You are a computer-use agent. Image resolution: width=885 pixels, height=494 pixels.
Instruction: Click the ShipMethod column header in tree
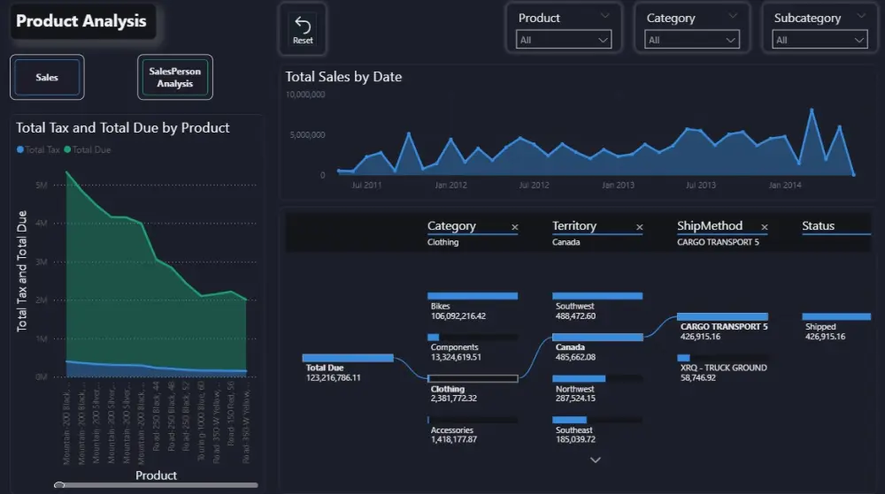710,226
